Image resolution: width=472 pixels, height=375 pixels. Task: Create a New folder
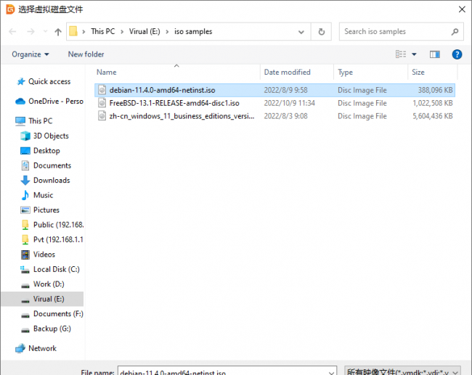pos(86,54)
